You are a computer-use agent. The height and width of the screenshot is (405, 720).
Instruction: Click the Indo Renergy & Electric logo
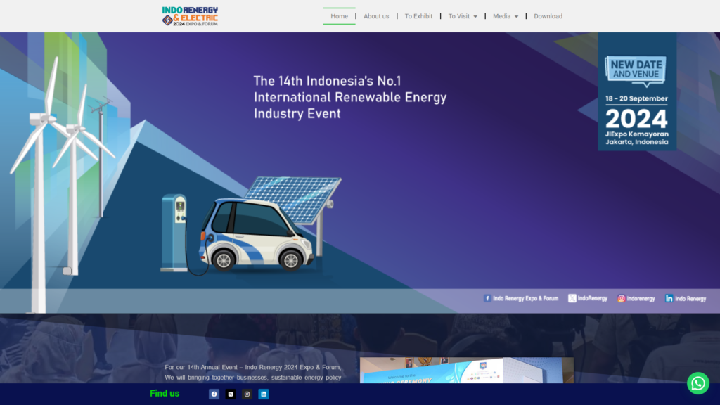click(190, 16)
